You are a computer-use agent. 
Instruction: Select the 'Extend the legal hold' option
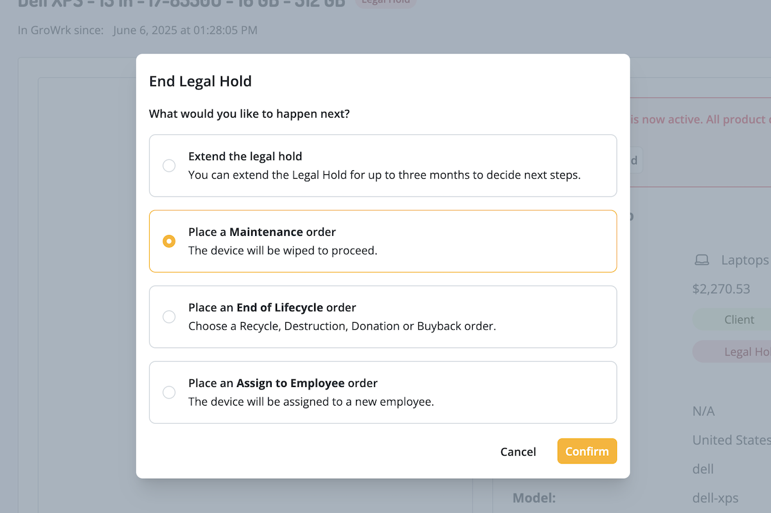(x=169, y=165)
